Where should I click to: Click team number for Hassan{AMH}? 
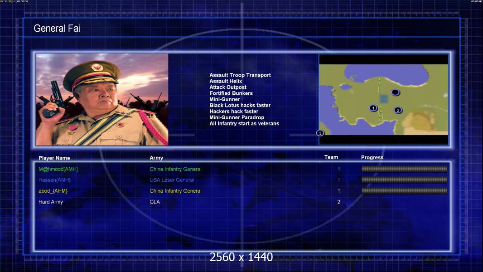coord(338,180)
